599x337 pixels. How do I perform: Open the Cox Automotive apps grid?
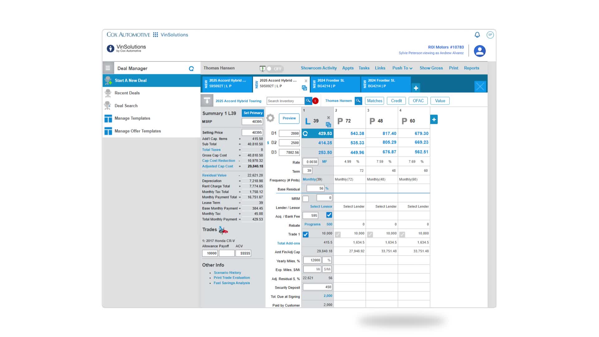pos(155,35)
